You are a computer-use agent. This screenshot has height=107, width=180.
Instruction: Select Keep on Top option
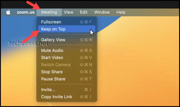[67, 29]
